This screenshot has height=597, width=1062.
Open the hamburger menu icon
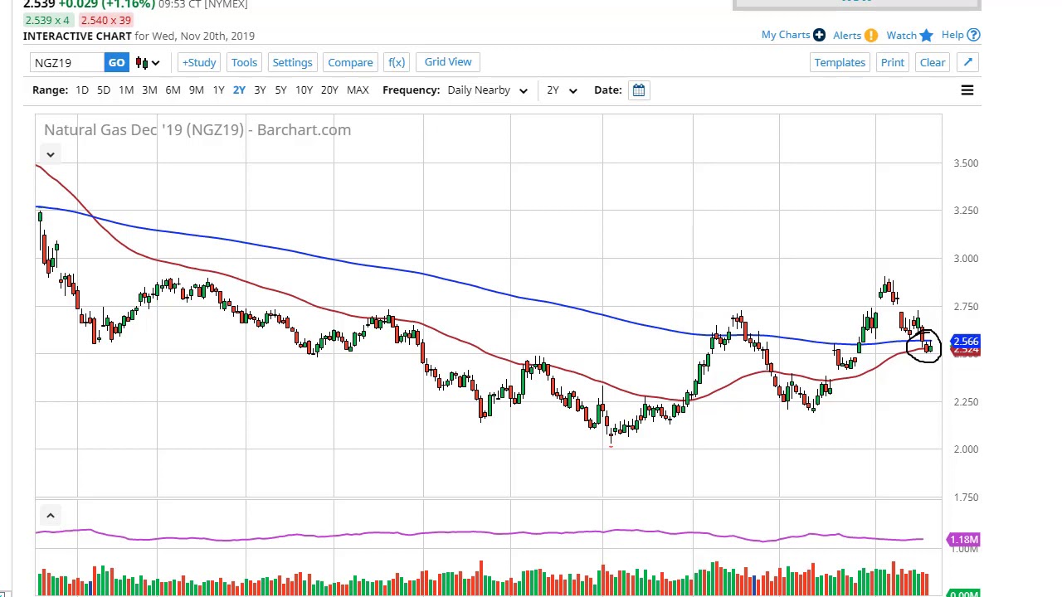click(967, 90)
